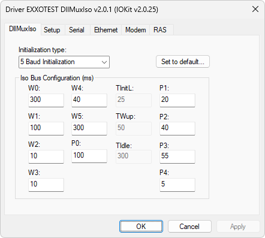Close the driver dialog window
Image resolution: width=265 pixels, height=238 pixels.
(x=255, y=9)
